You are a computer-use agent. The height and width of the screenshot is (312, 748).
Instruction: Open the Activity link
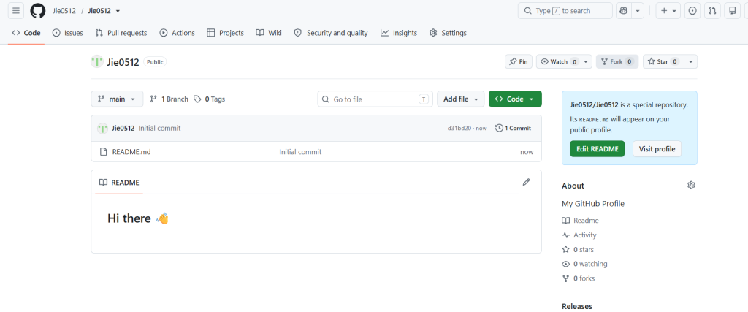[579, 235]
